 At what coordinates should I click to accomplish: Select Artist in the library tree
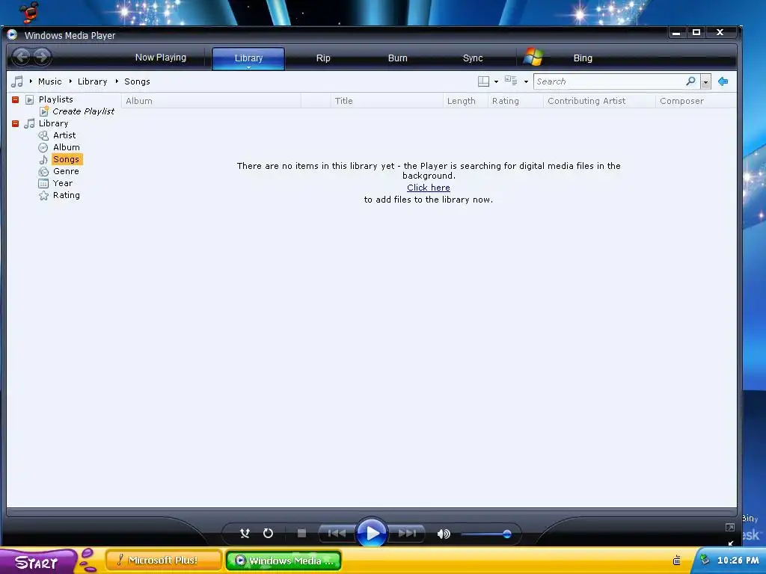(x=64, y=135)
